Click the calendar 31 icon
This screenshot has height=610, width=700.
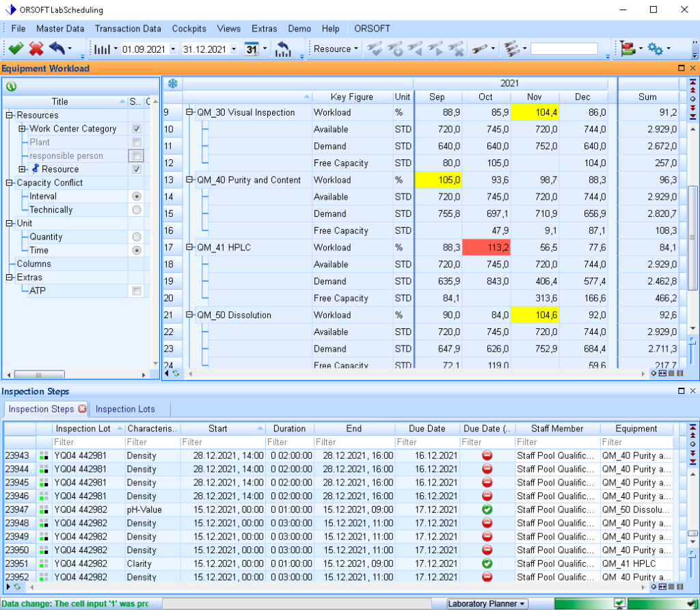tap(252, 49)
